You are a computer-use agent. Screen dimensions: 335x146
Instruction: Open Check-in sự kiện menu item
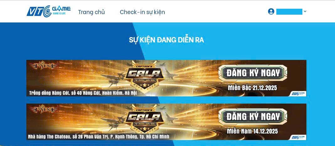(x=142, y=12)
